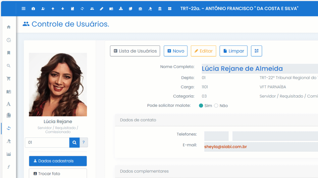Open the chart statistics sidebar icon
Screen dimensions: 318x178
9,154
